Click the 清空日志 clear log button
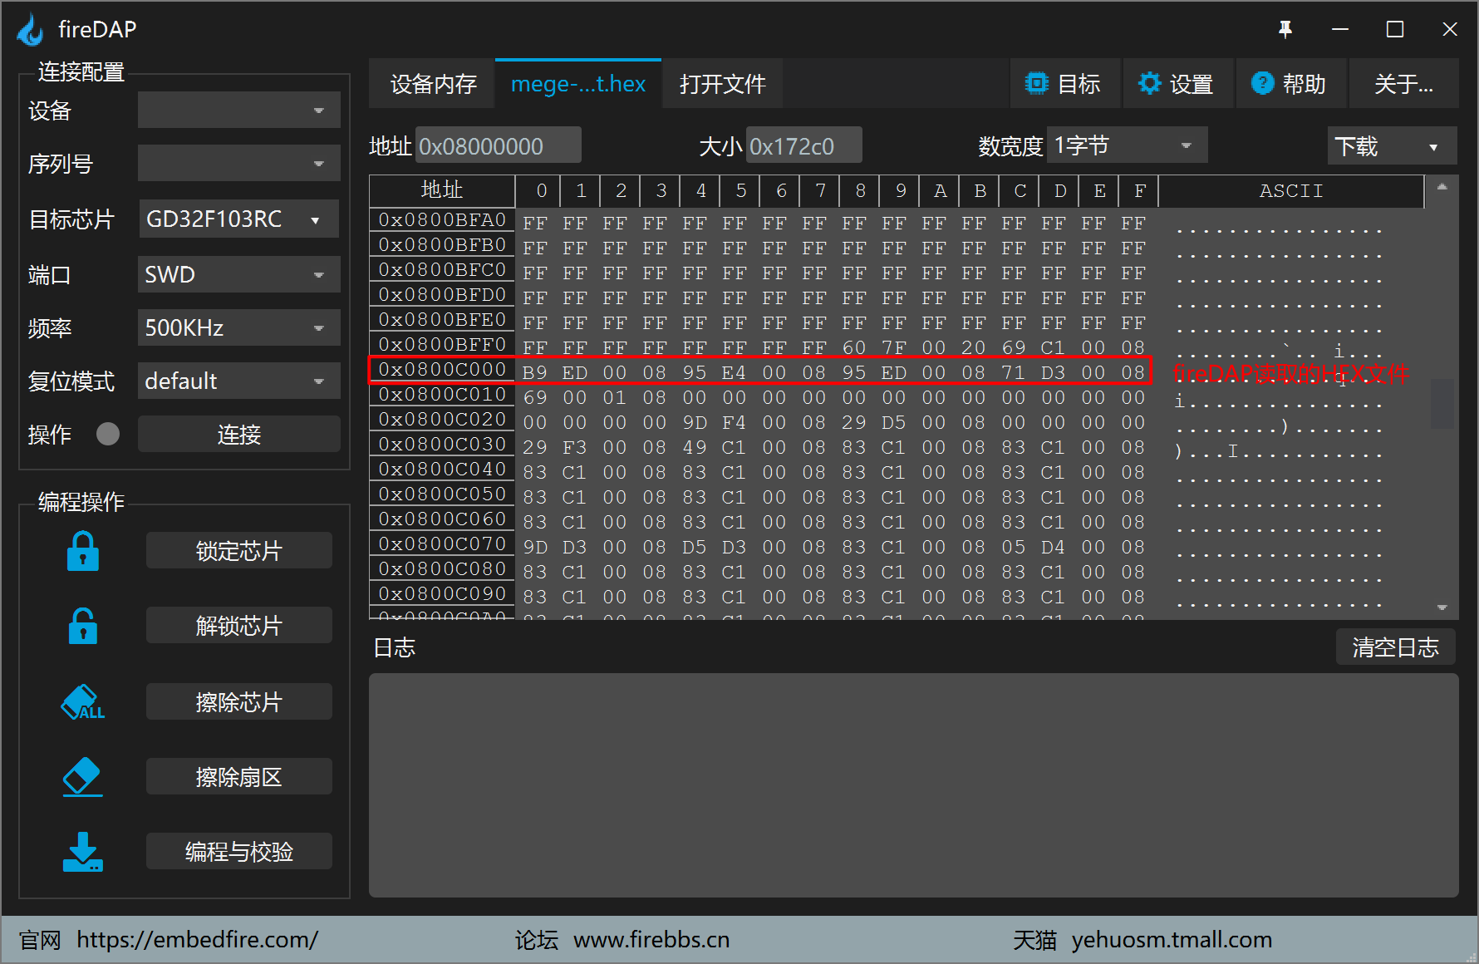Image resolution: width=1479 pixels, height=964 pixels. [x=1396, y=647]
